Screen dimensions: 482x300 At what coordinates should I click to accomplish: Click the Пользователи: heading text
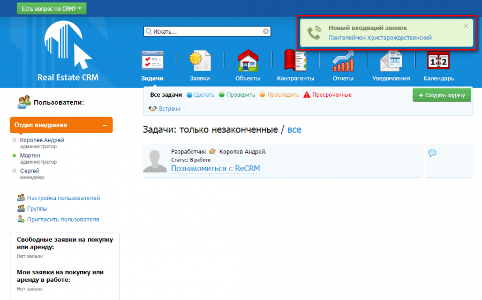59,103
